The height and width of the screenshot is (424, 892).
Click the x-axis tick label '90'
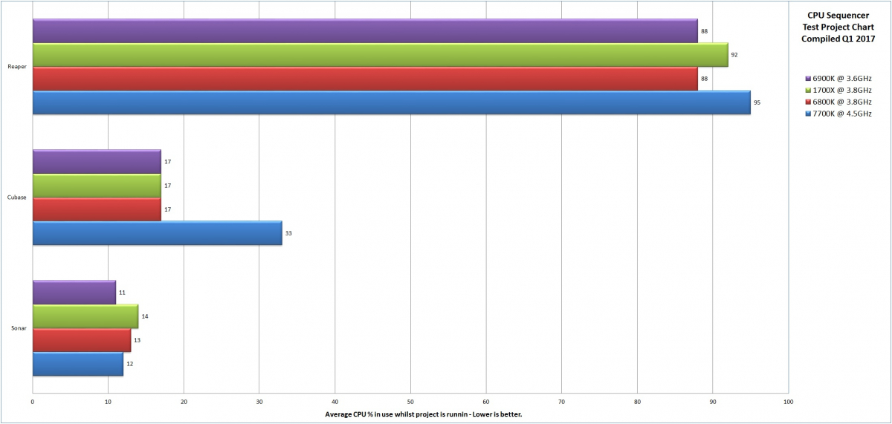point(713,402)
